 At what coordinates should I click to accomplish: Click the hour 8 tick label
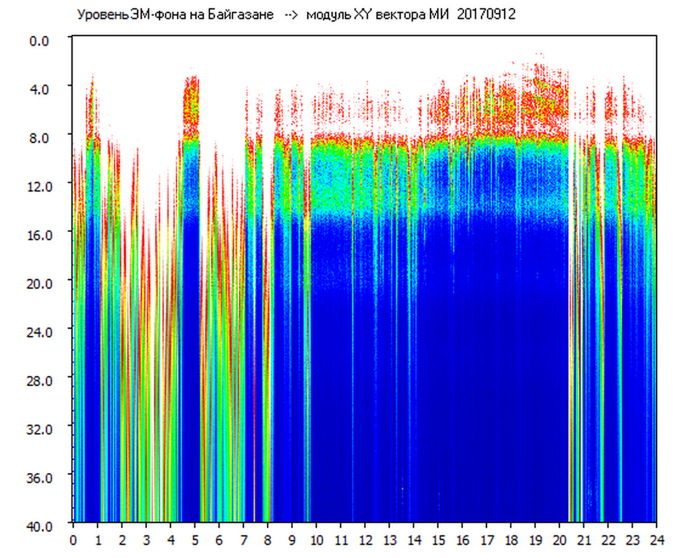(267, 540)
